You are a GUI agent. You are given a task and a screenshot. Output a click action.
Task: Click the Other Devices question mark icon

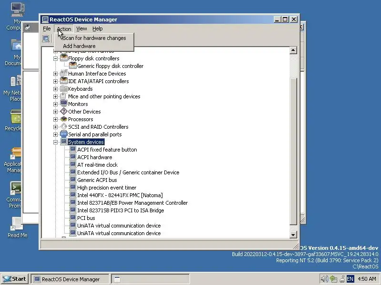click(64, 111)
